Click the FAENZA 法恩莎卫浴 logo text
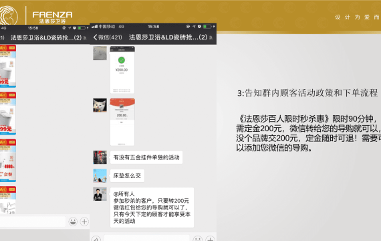The width and height of the screenshot is (381, 241). pos(53,17)
